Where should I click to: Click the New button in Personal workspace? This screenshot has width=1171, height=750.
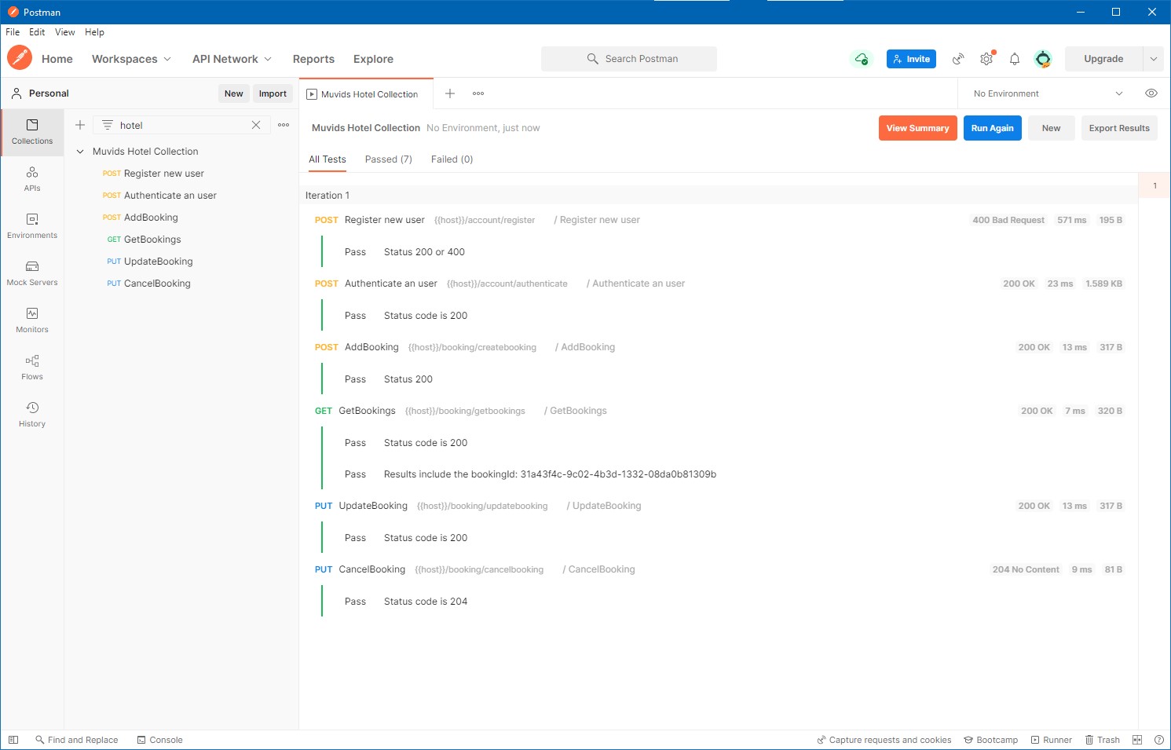click(x=234, y=93)
